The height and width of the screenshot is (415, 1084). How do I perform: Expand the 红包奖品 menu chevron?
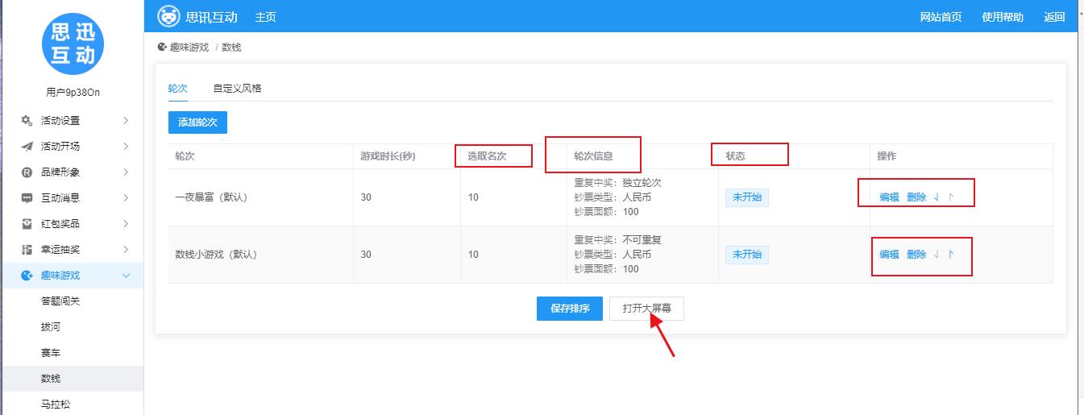(126, 224)
